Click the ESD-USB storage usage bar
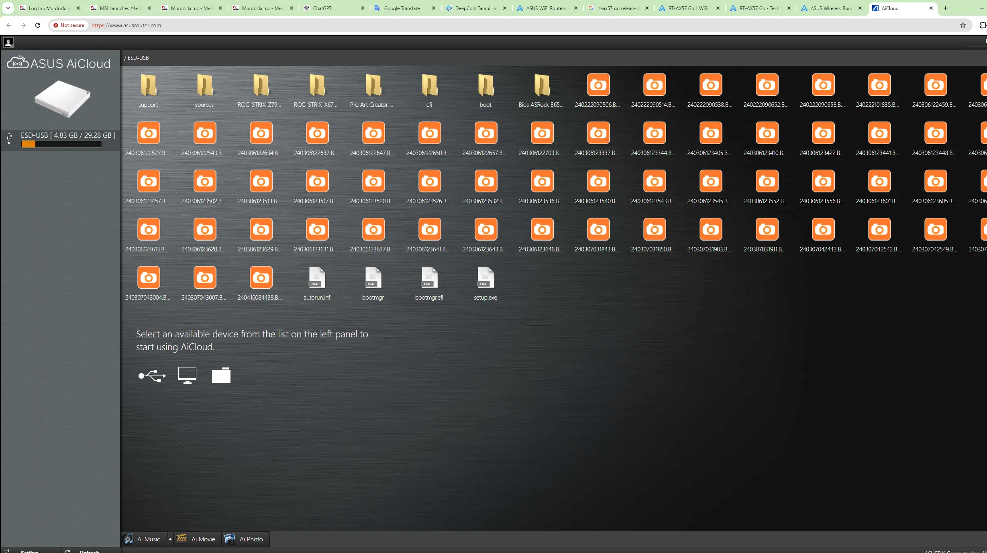The width and height of the screenshot is (987, 553). click(61, 144)
